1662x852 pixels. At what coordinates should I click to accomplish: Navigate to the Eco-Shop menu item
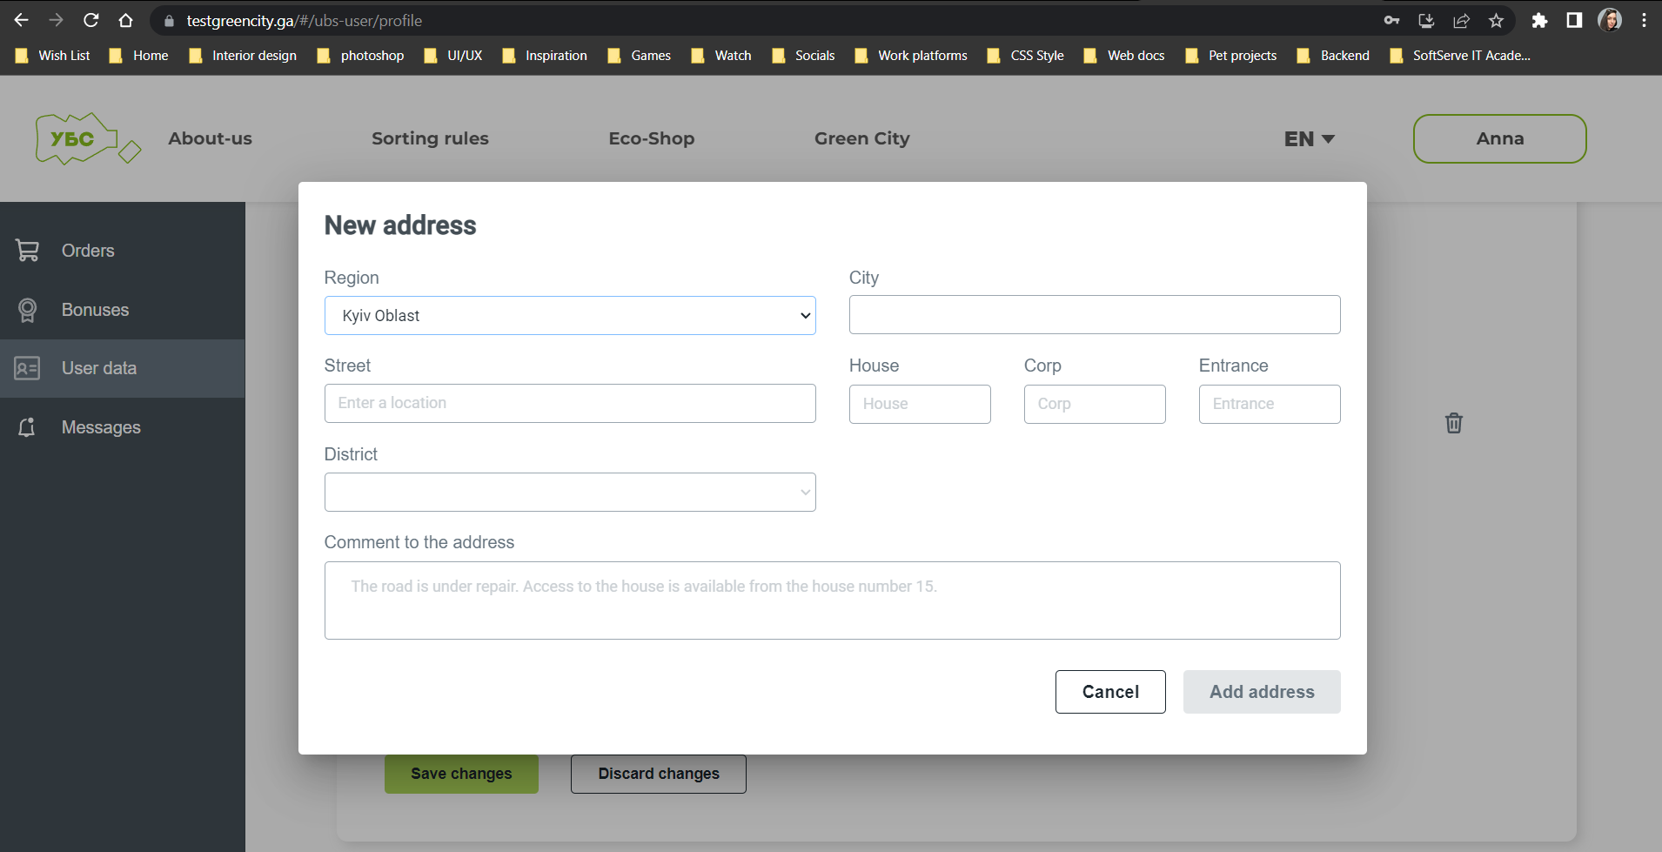click(651, 138)
